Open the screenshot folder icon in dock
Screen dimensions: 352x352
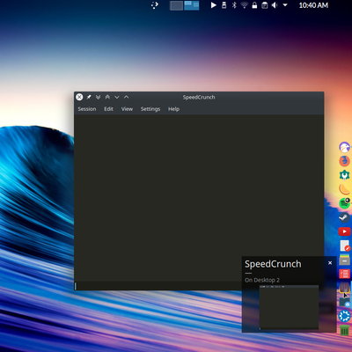(344, 302)
